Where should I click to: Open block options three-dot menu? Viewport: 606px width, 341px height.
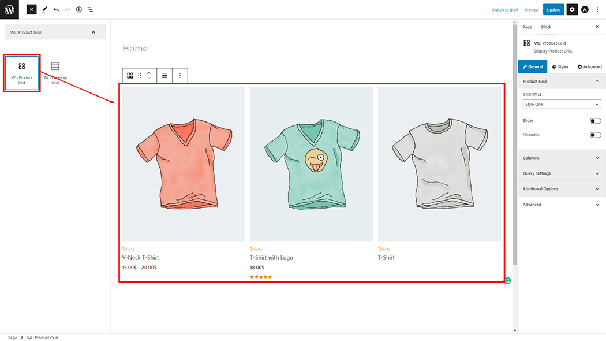[179, 76]
